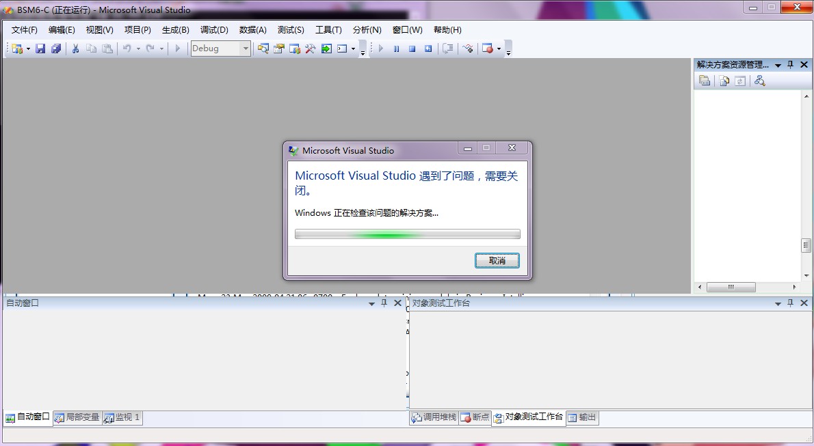Open the 编辑(E) menu

62,30
